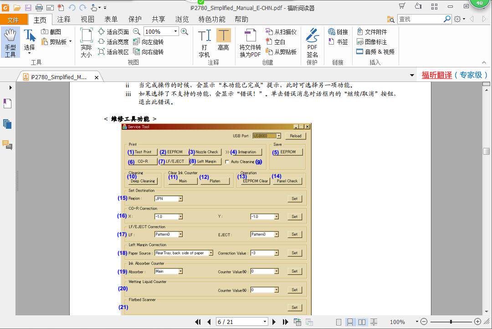Open the zoom percentage dropdown in ribbon
This screenshot has height=329, width=492.
pos(175,31)
